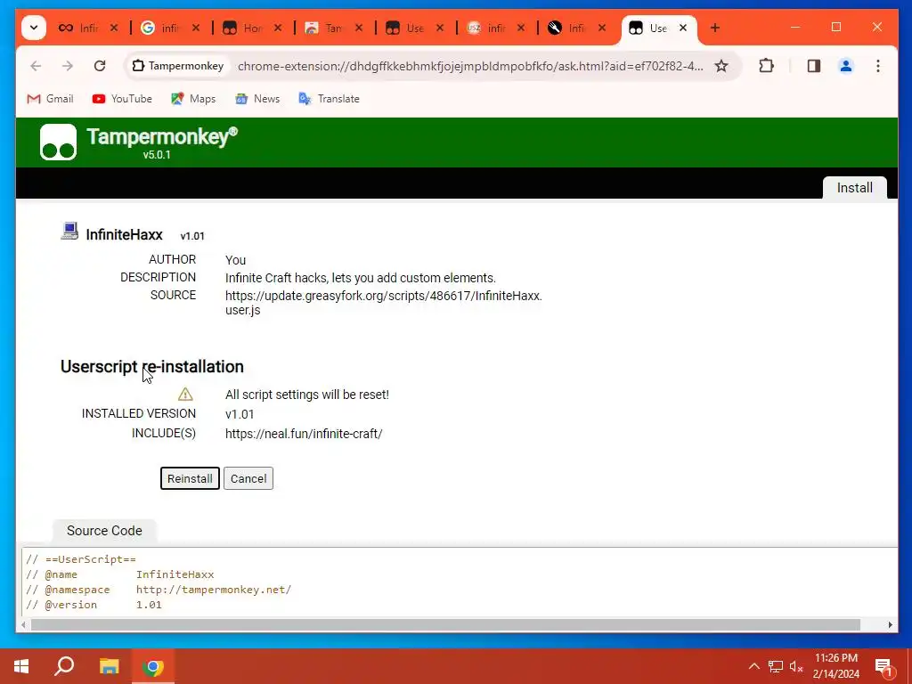Click the @namespace line in source code
The width and height of the screenshot is (912, 684).
159,590
